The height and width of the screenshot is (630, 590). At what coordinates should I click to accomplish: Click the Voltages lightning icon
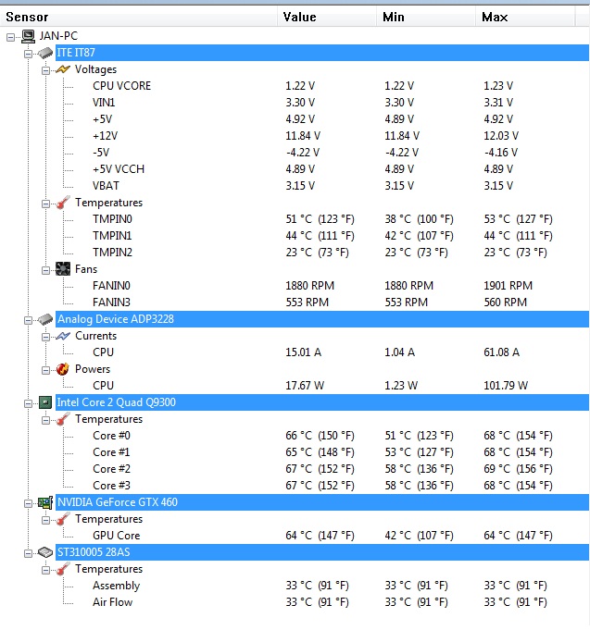click(x=63, y=69)
